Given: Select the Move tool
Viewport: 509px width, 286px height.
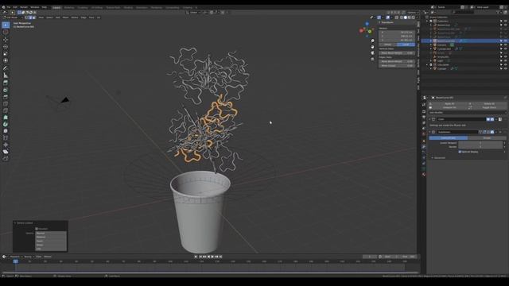Looking at the screenshot, I should click(x=6, y=40).
